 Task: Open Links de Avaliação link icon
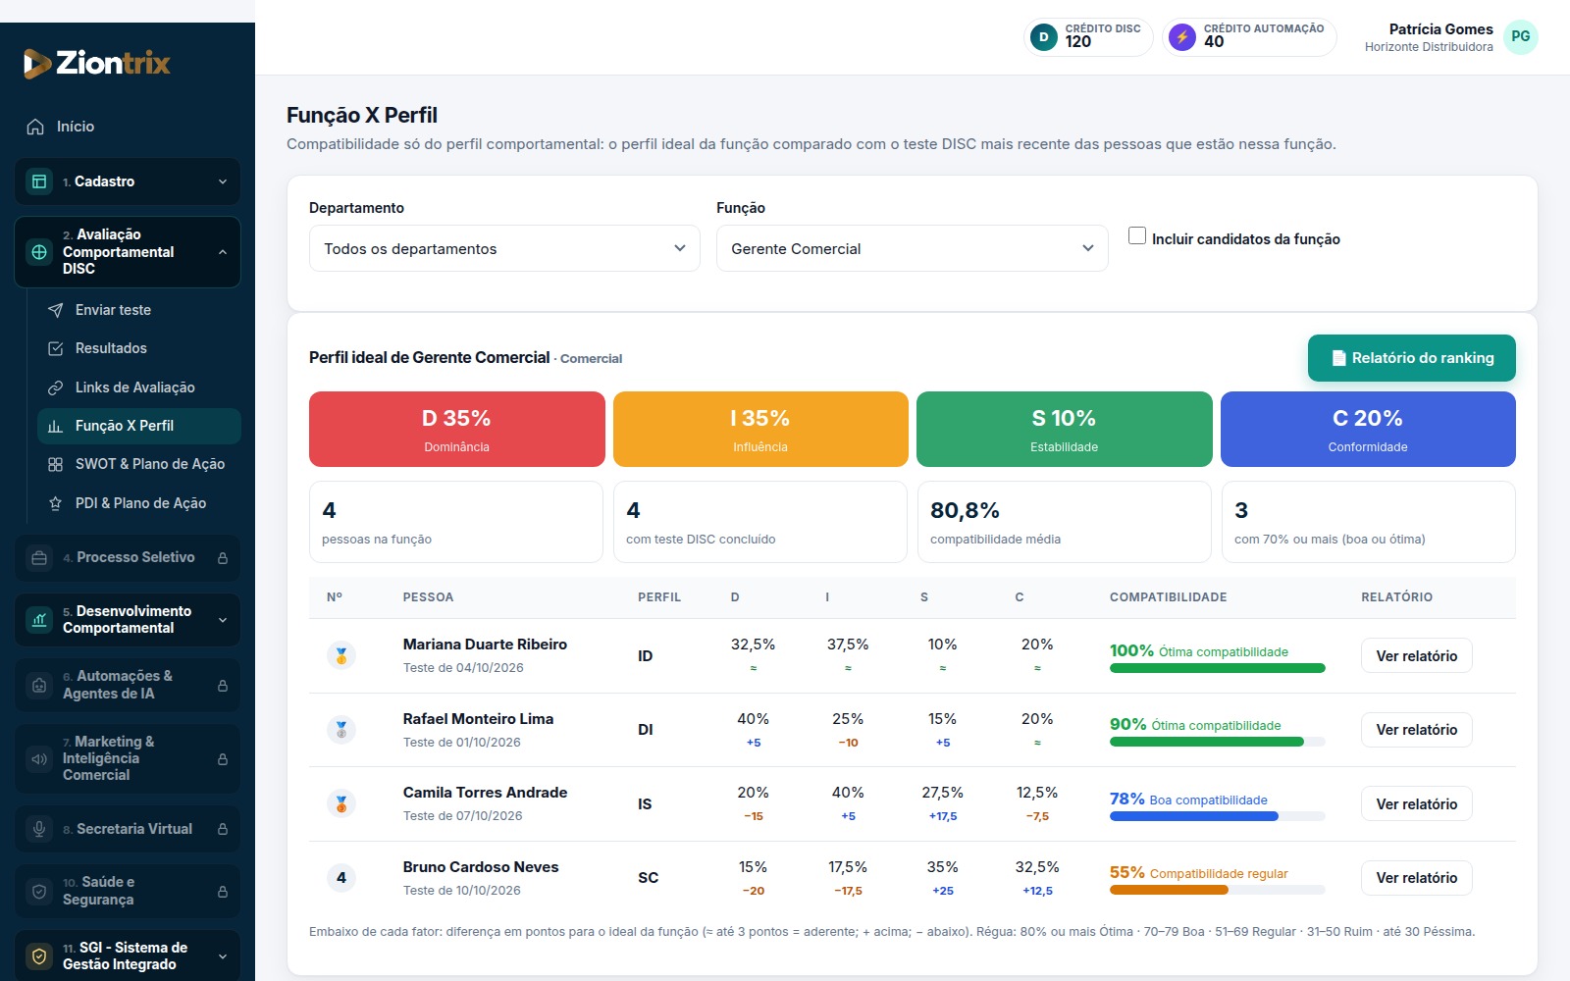[56, 387]
